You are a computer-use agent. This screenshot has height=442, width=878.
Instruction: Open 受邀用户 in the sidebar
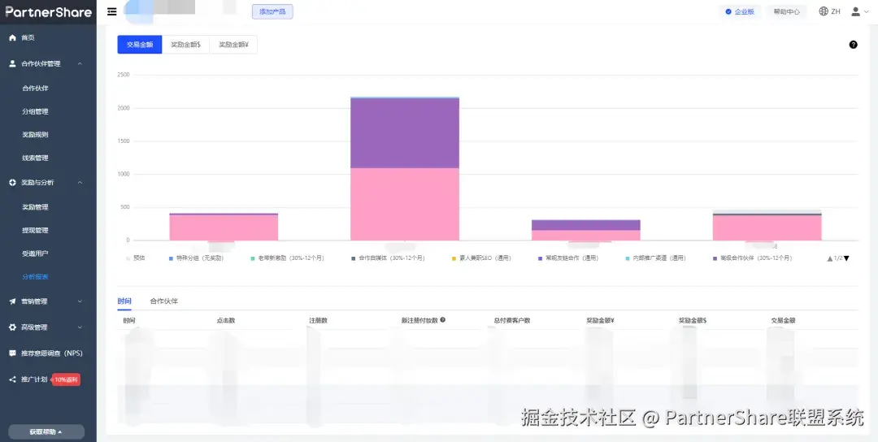pyautogui.click(x=35, y=253)
